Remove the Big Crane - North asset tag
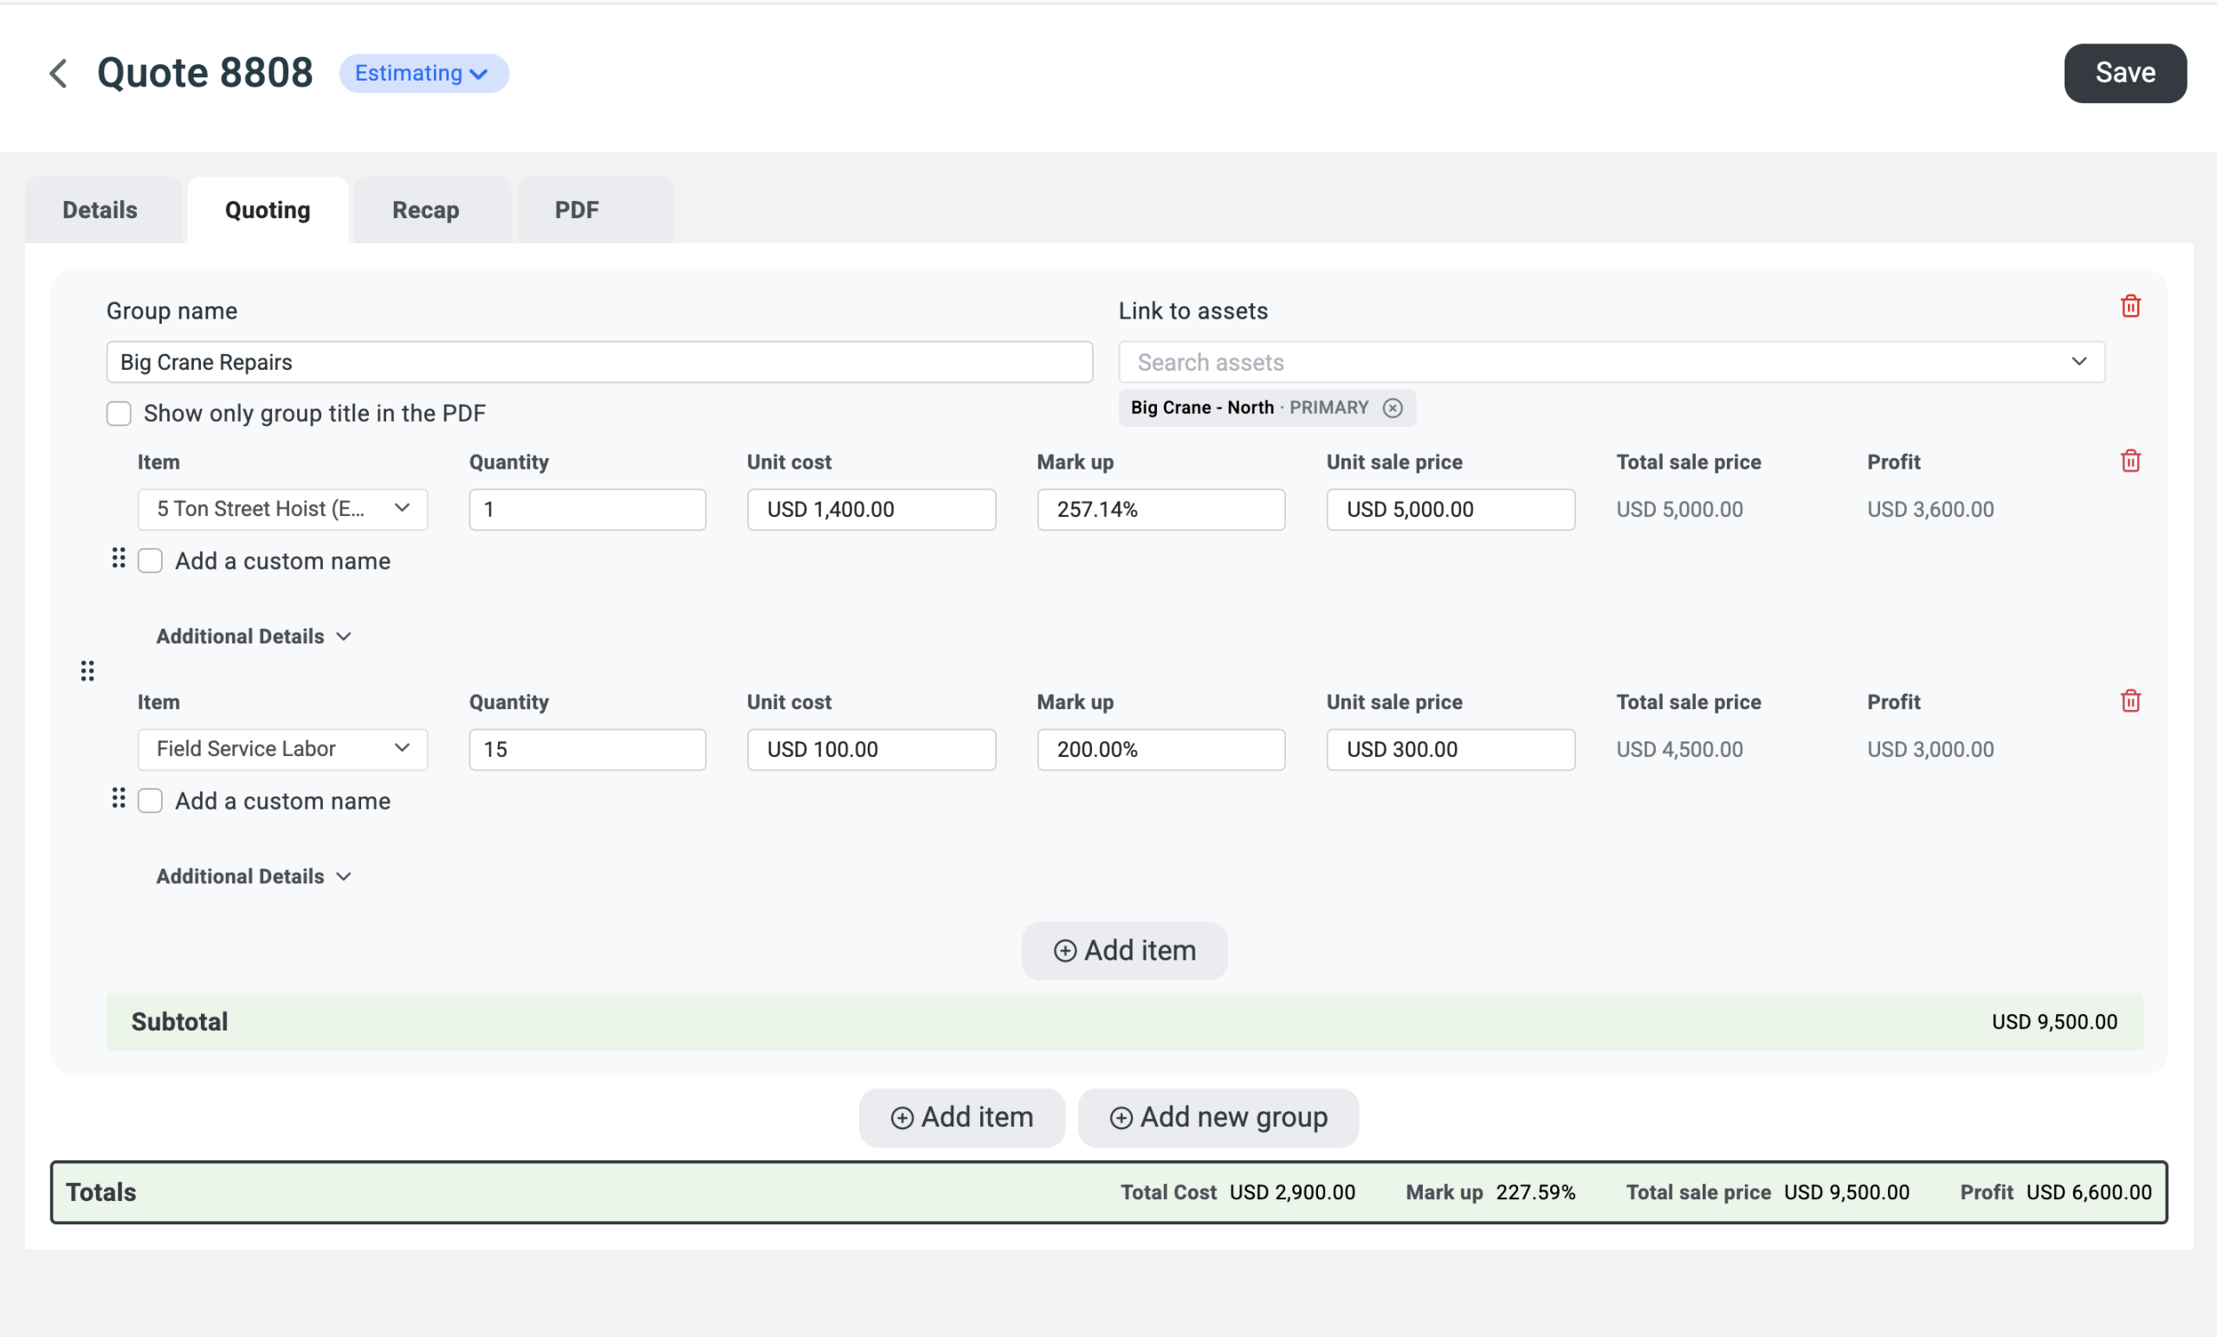2217x1337 pixels. (1392, 408)
